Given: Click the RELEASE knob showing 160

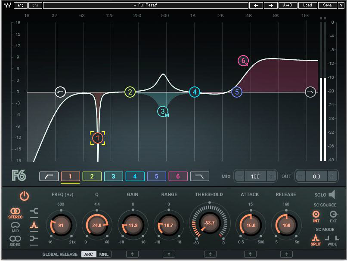Looking at the screenshot, I should click(x=286, y=225).
